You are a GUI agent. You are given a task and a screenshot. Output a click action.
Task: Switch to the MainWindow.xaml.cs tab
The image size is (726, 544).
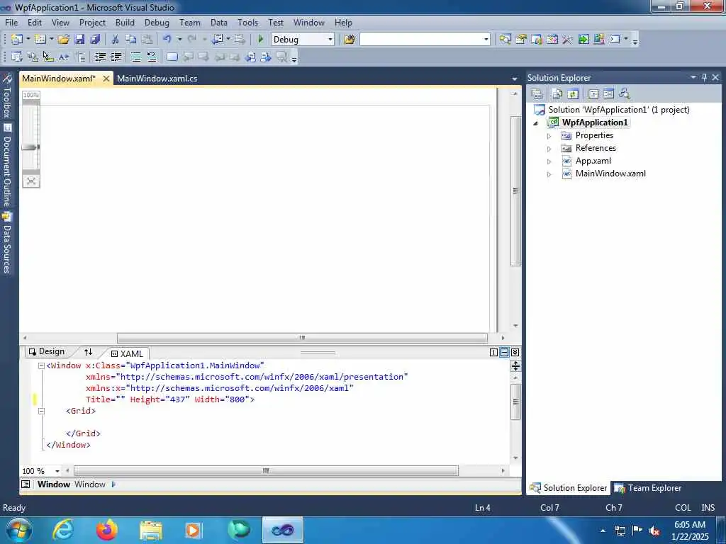pos(157,79)
